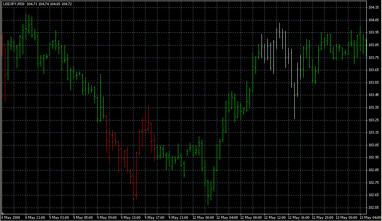Click the 103.35 price scale label
This screenshot has height=221, width=382.
pos(373,108)
